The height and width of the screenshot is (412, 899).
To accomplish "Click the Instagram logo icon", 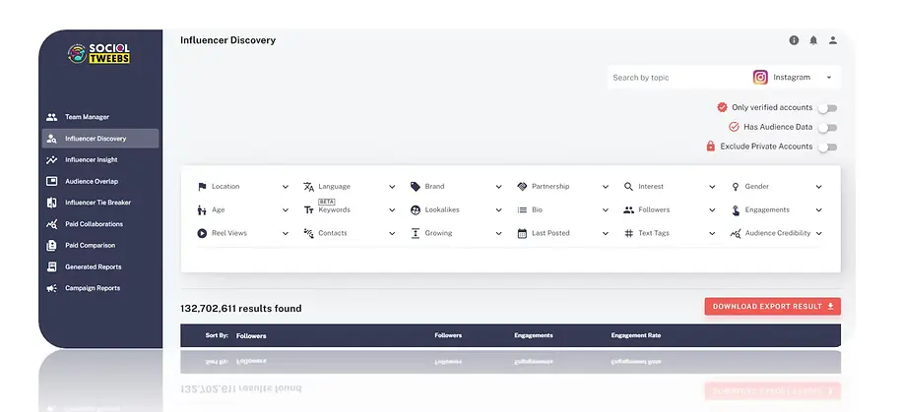I will (x=760, y=77).
